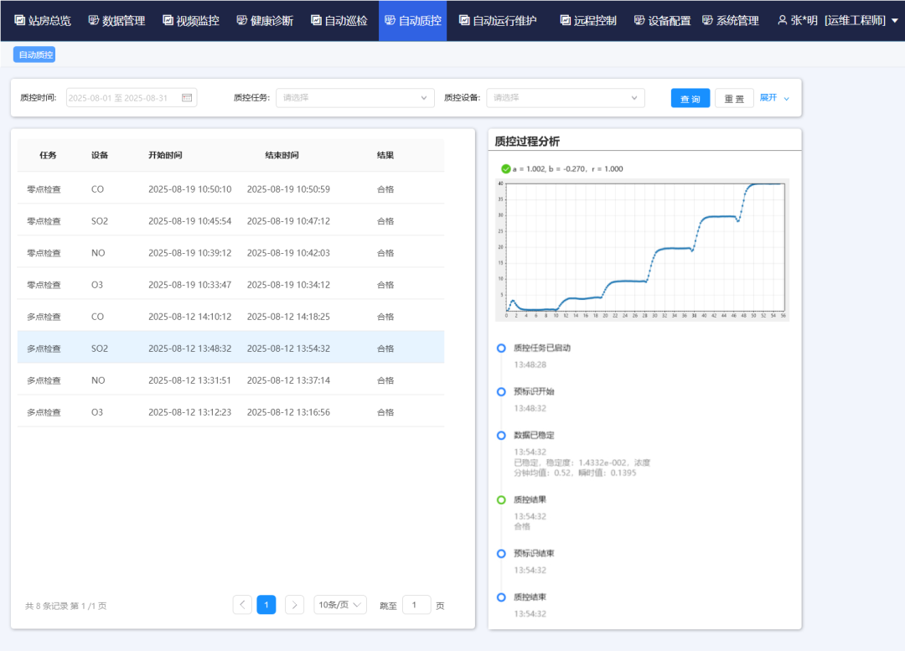This screenshot has width=905, height=651.
Task: Open the 健康诊断 menu
Action: point(265,21)
